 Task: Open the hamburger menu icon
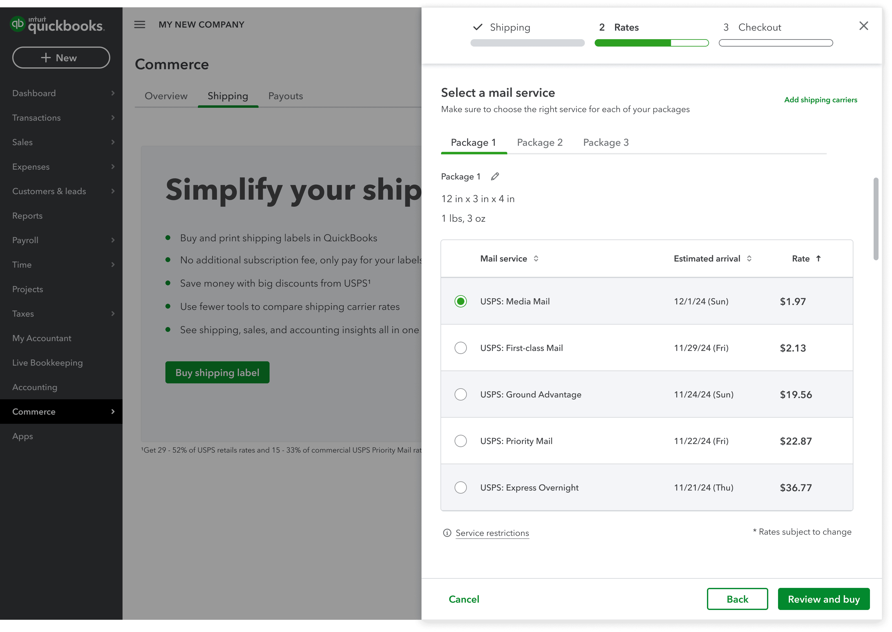[x=140, y=24]
